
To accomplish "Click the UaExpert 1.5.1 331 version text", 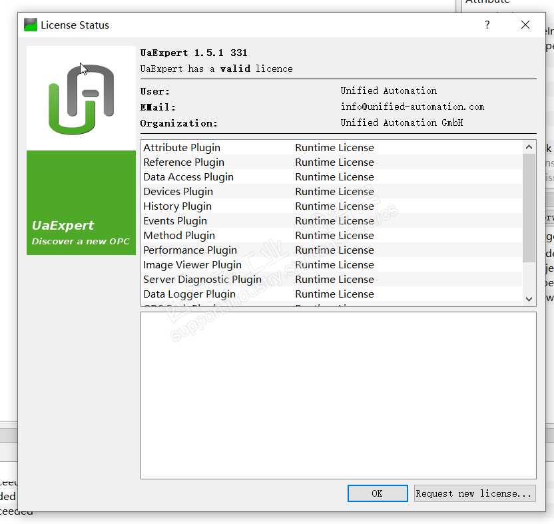I will pos(194,53).
